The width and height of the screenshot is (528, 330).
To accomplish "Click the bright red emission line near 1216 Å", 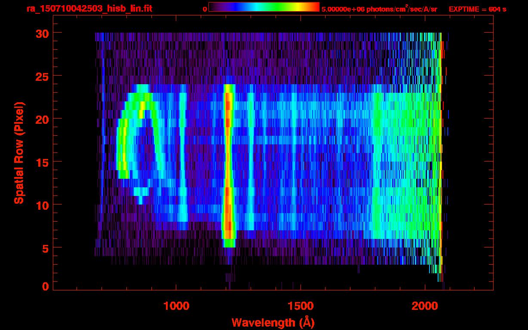I will [x=228, y=165].
